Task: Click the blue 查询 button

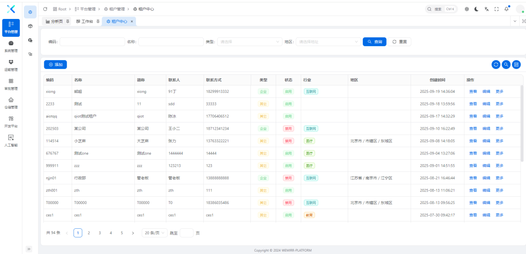Action: click(374, 42)
